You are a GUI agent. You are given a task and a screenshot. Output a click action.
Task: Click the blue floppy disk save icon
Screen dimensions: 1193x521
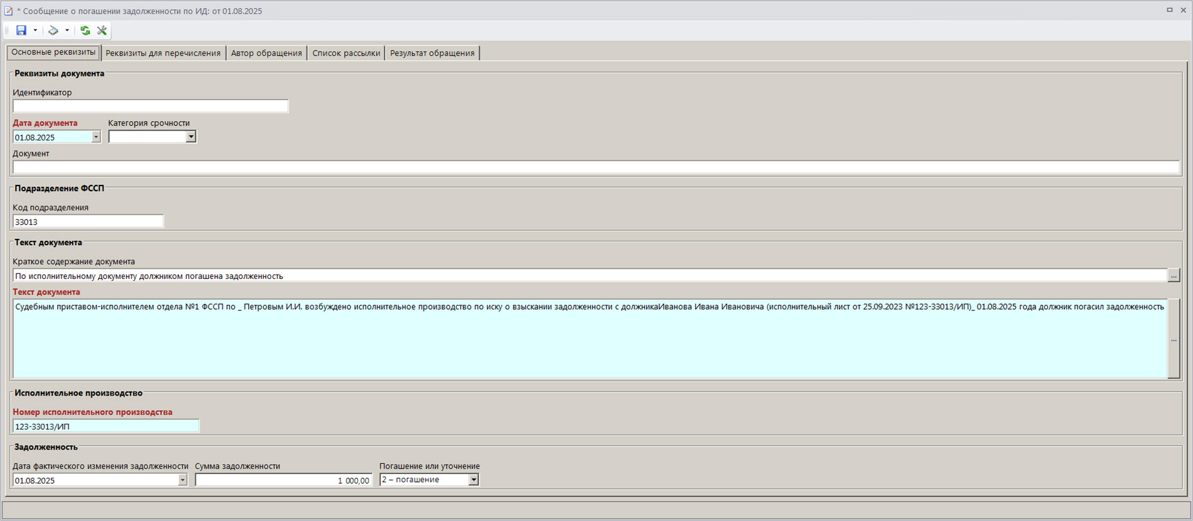click(21, 30)
